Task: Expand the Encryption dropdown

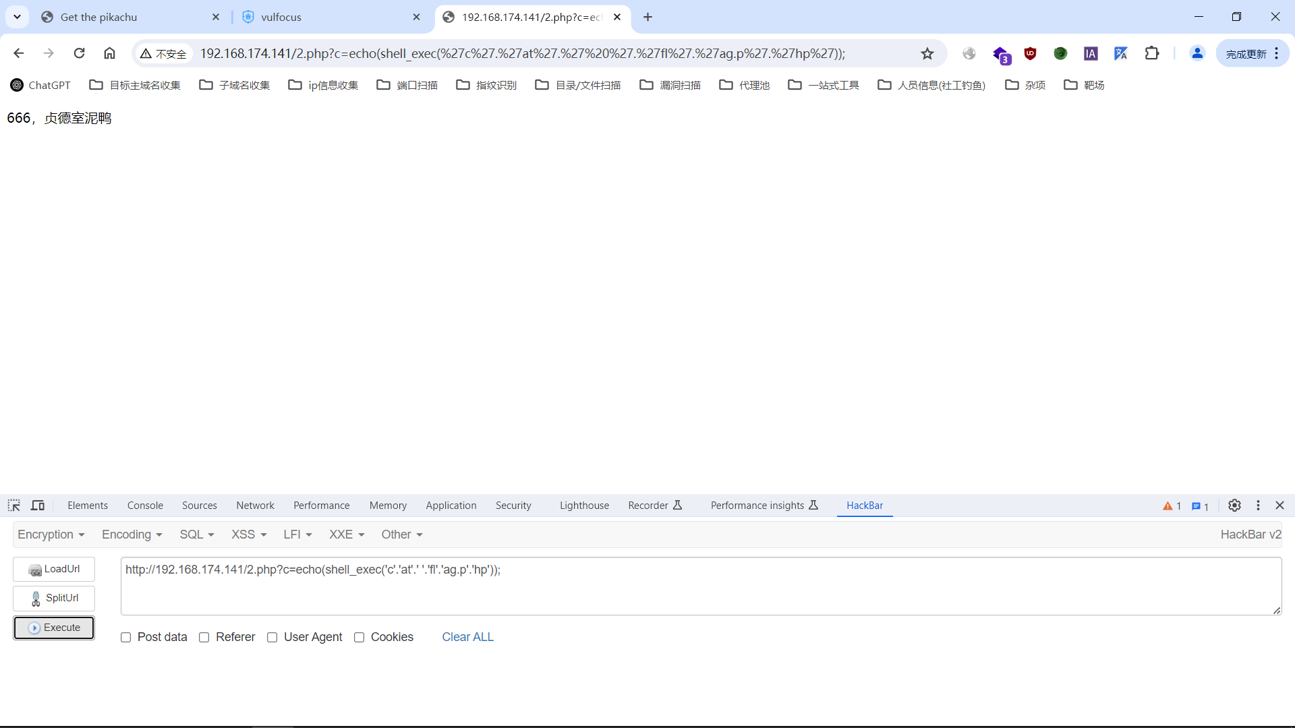Action: coord(51,535)
